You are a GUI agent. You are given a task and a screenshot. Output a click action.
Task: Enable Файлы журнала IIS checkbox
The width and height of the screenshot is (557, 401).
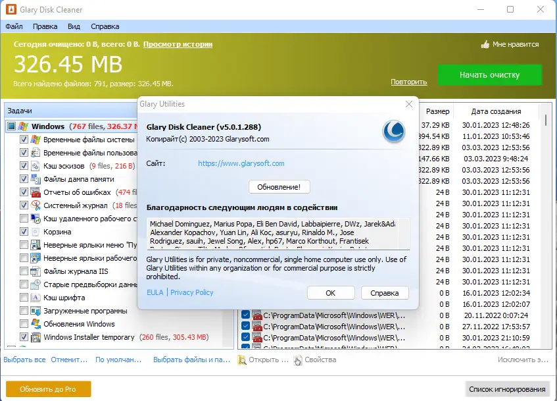pyautogui.click(x=24, y=271)
